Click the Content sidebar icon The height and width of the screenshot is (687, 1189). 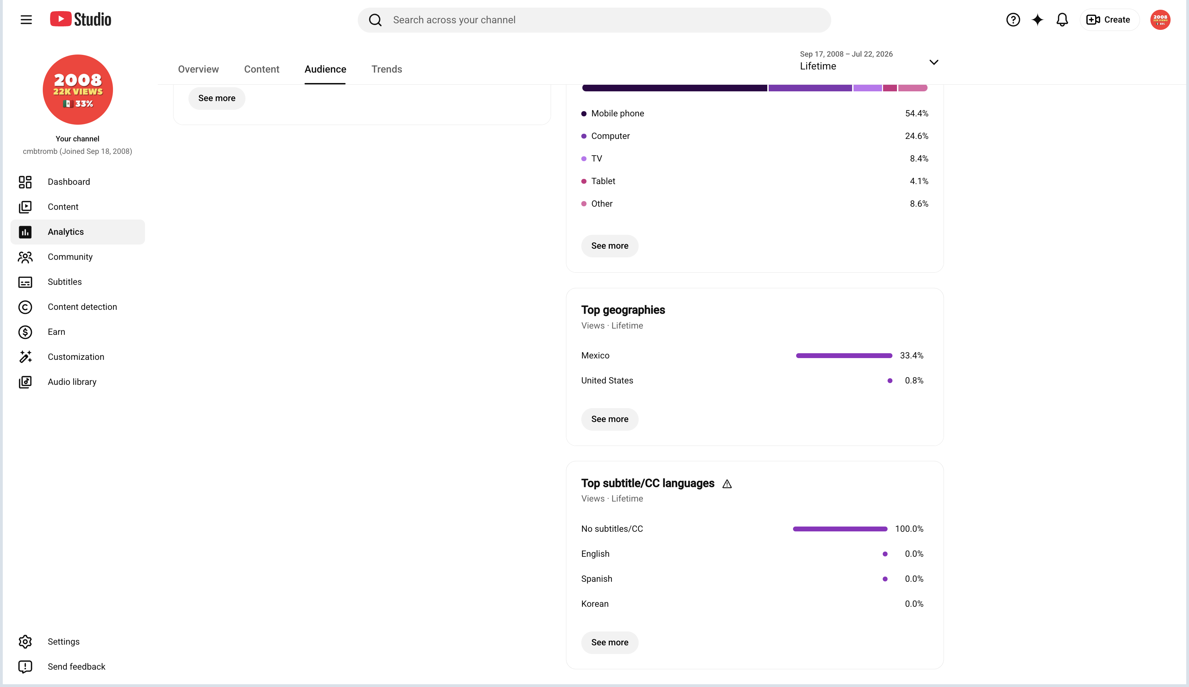click(25, 207)
